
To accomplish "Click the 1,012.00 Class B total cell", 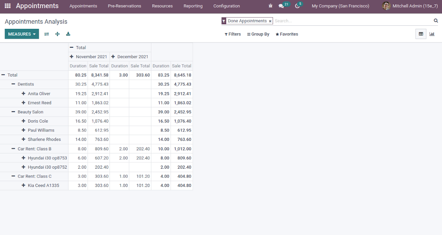I will tap(182, 149).
